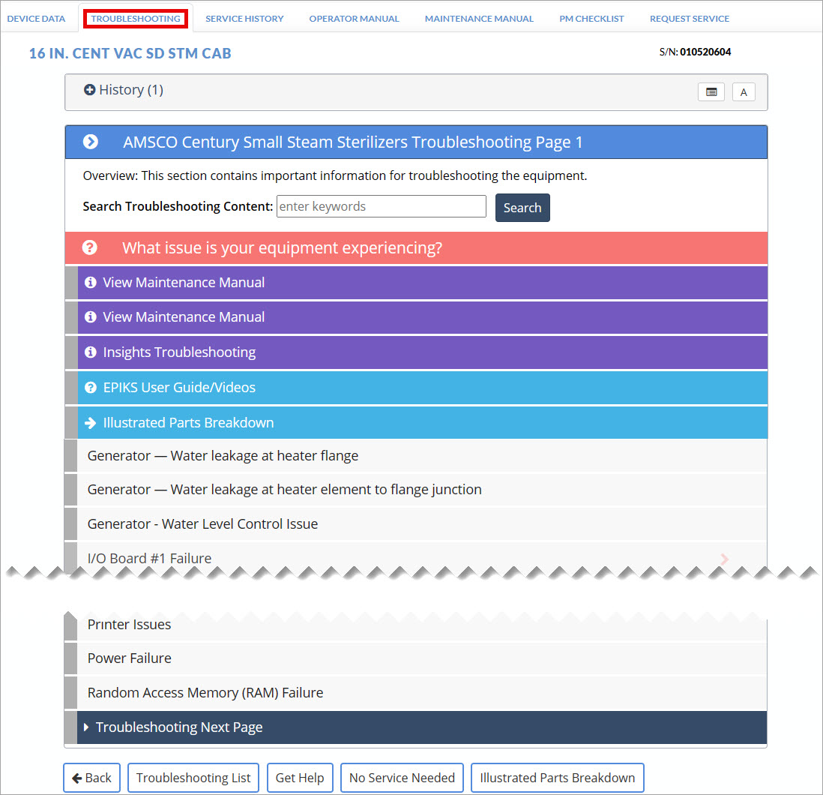Open the Operator Manual tab

(x=355, y=19)
